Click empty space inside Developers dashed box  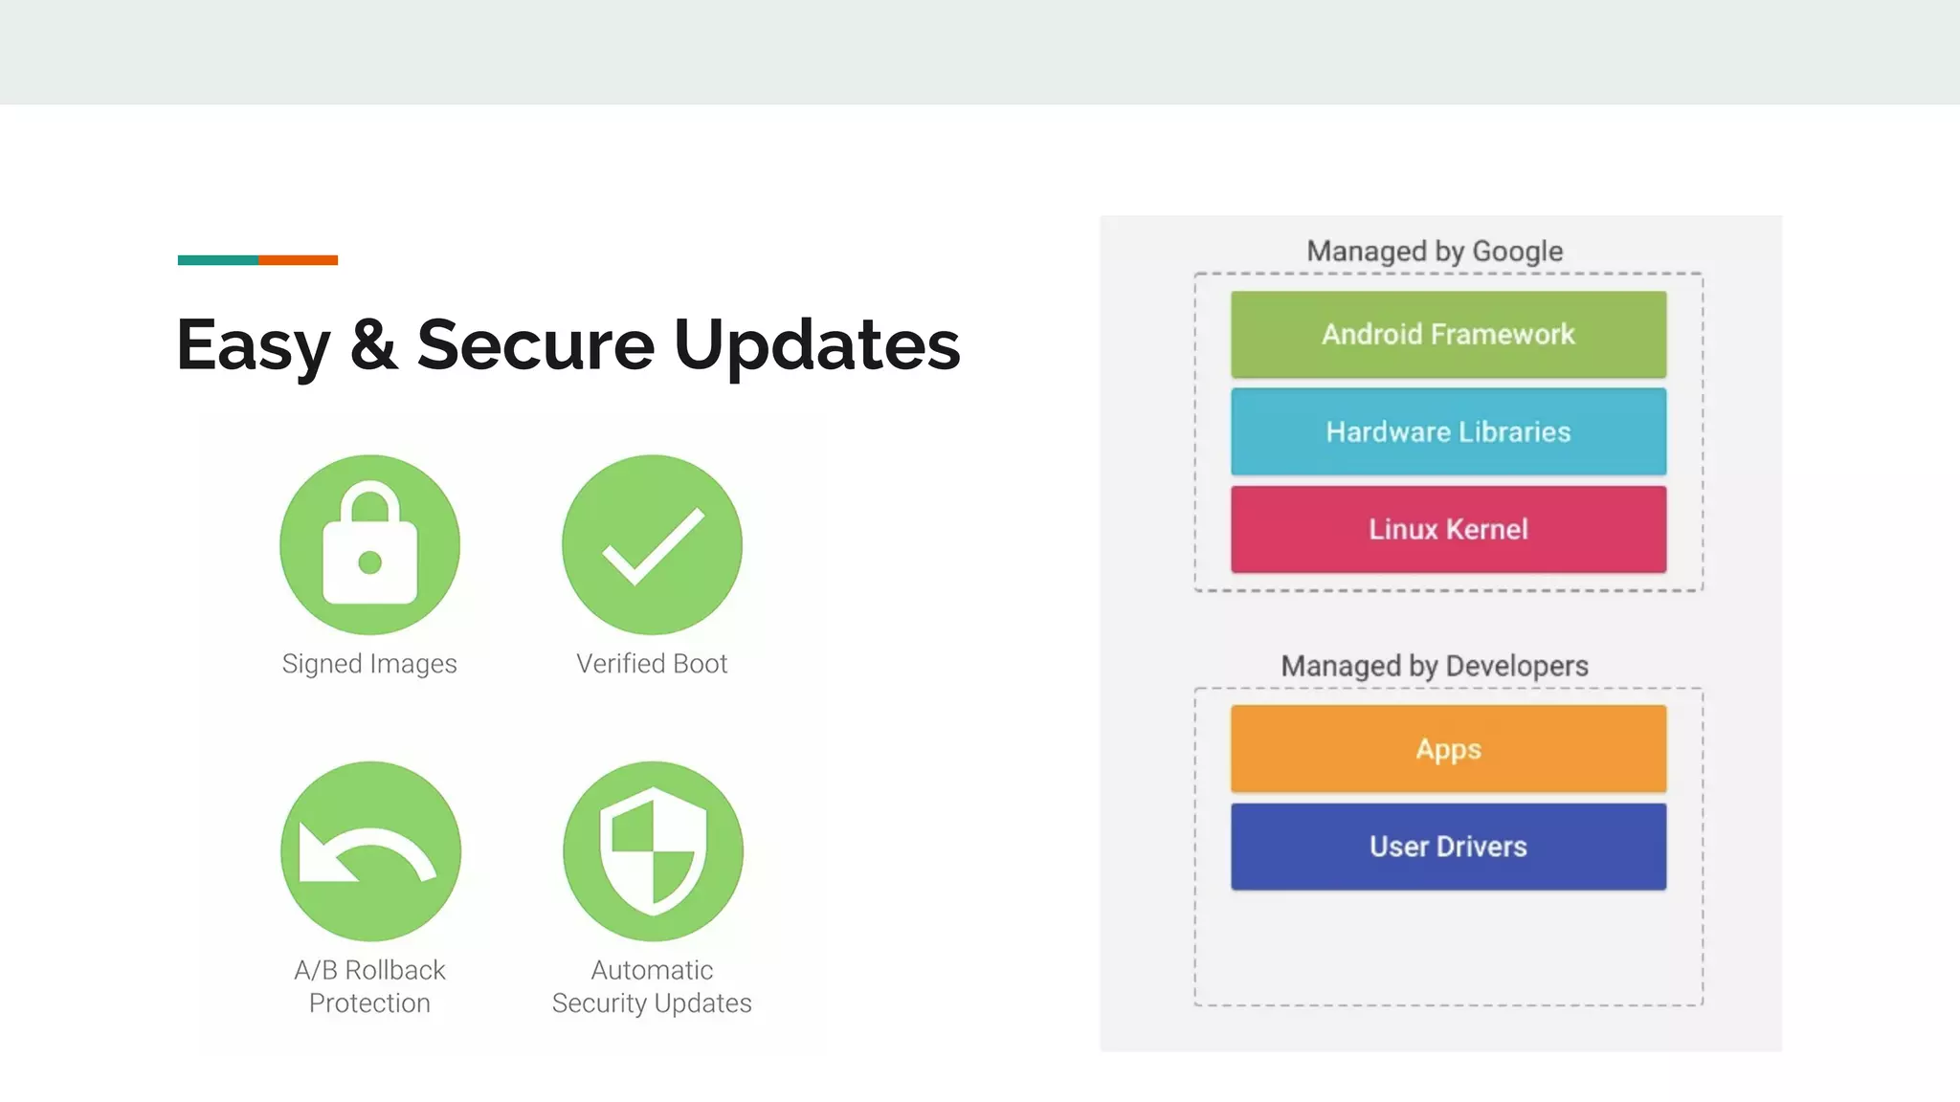pos(1448,949)
